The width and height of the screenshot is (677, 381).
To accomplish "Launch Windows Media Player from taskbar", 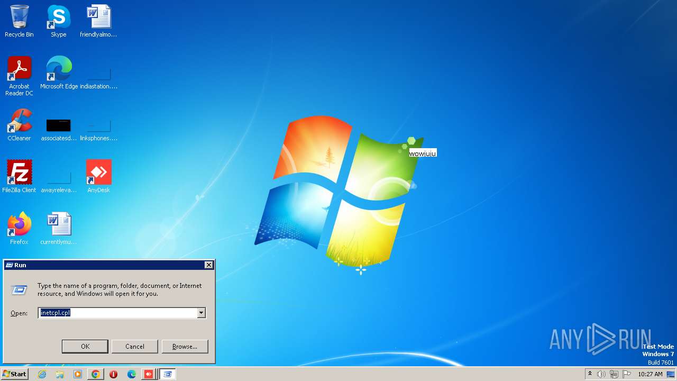I will click(x=78, y=374).
